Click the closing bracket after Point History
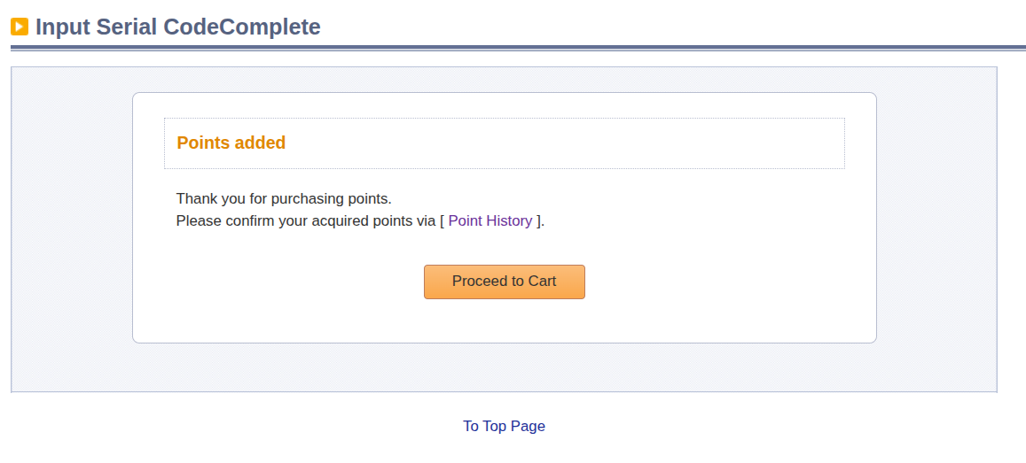 pos(538,220)
